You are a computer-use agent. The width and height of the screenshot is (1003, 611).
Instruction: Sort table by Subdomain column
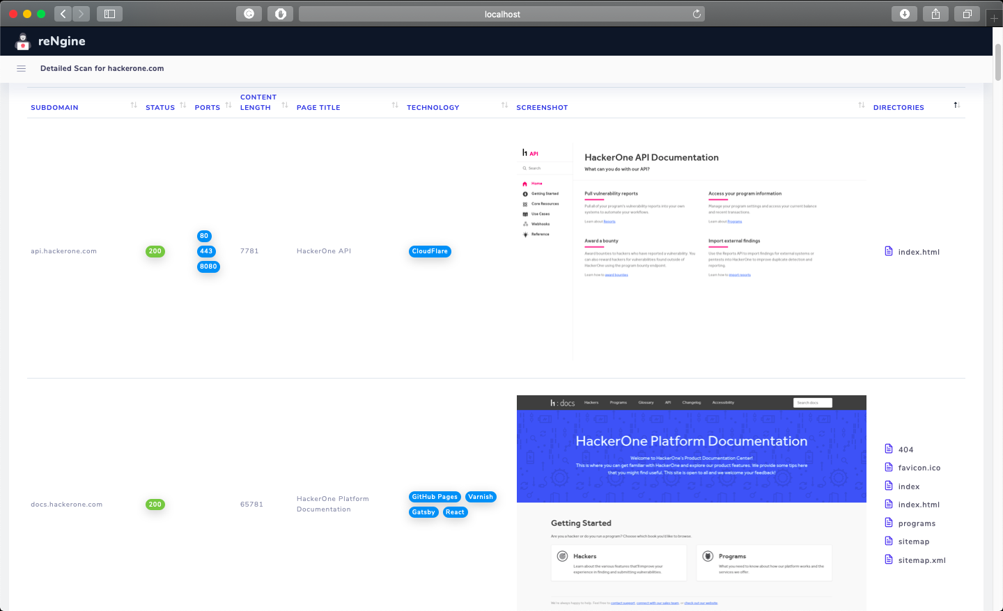(54, 108)
